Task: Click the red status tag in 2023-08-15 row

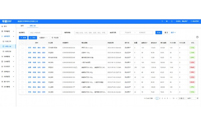Action: (x=192, y=62)
